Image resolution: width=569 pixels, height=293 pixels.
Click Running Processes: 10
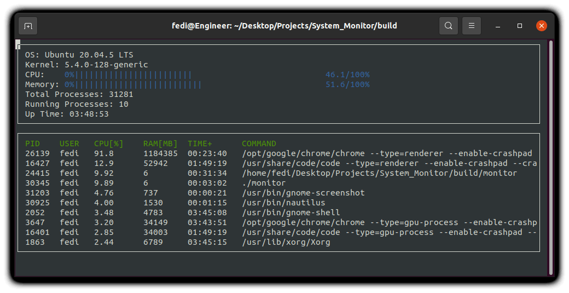pos(77,104)
